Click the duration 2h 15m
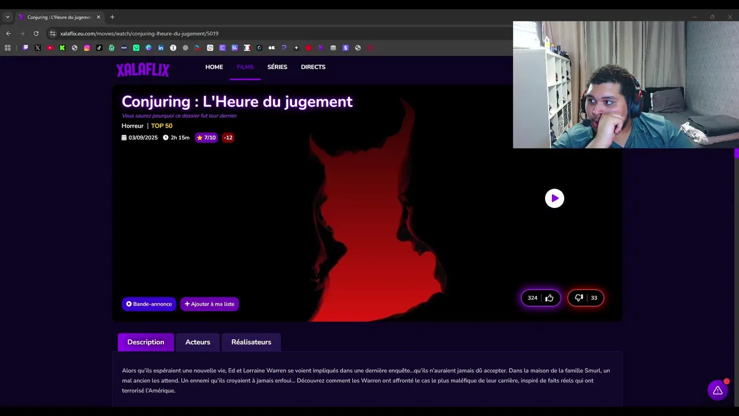Viewport: 739px width, 416px height. pyautogui.click(x=176, y=138)
